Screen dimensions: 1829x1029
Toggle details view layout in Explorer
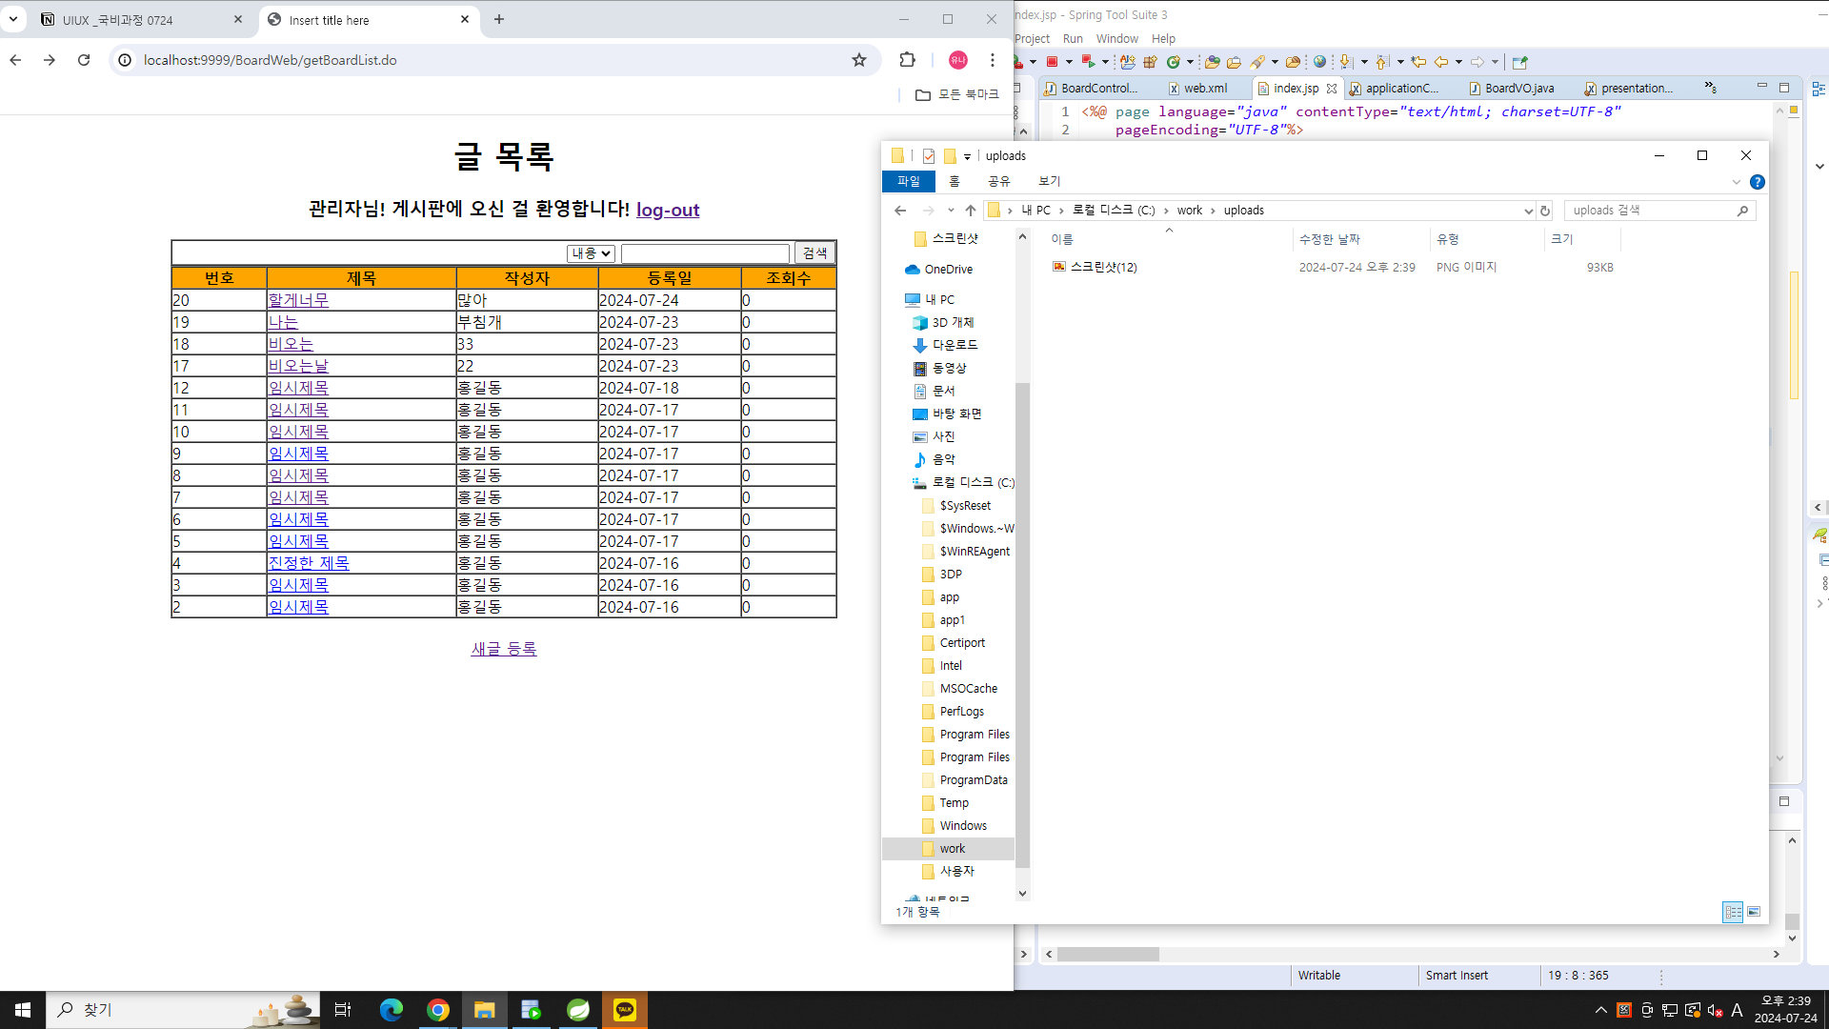coord(1733,912)
